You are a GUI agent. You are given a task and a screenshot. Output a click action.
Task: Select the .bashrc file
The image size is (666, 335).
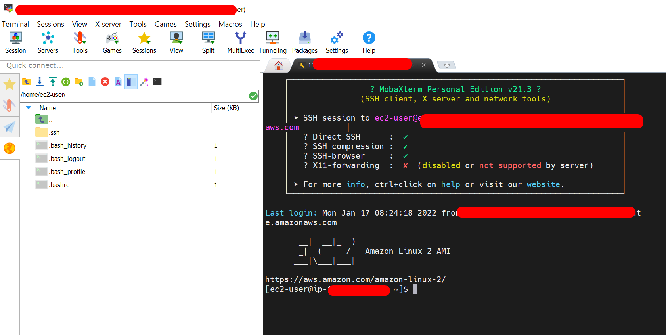tap(52, 185)
